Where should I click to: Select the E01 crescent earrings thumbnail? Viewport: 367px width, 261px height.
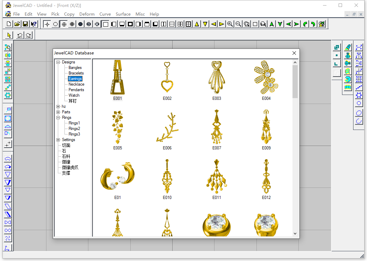pos(117,176)
